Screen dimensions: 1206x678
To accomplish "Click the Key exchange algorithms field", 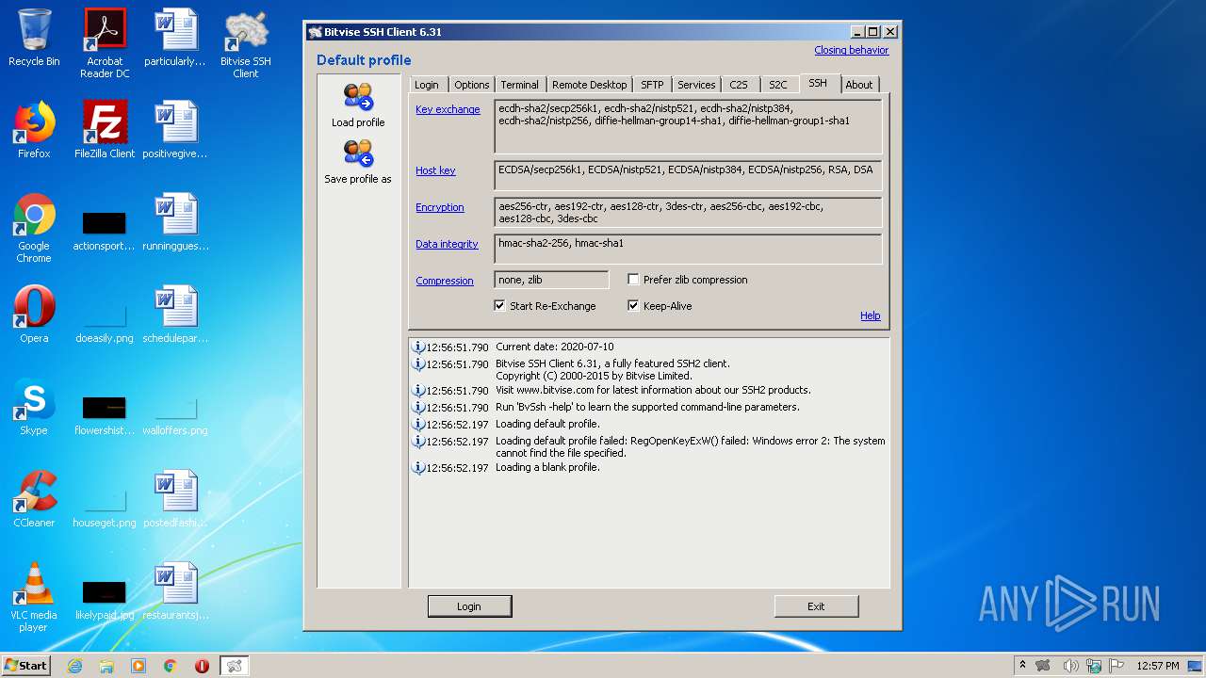I will coord(688,127).
